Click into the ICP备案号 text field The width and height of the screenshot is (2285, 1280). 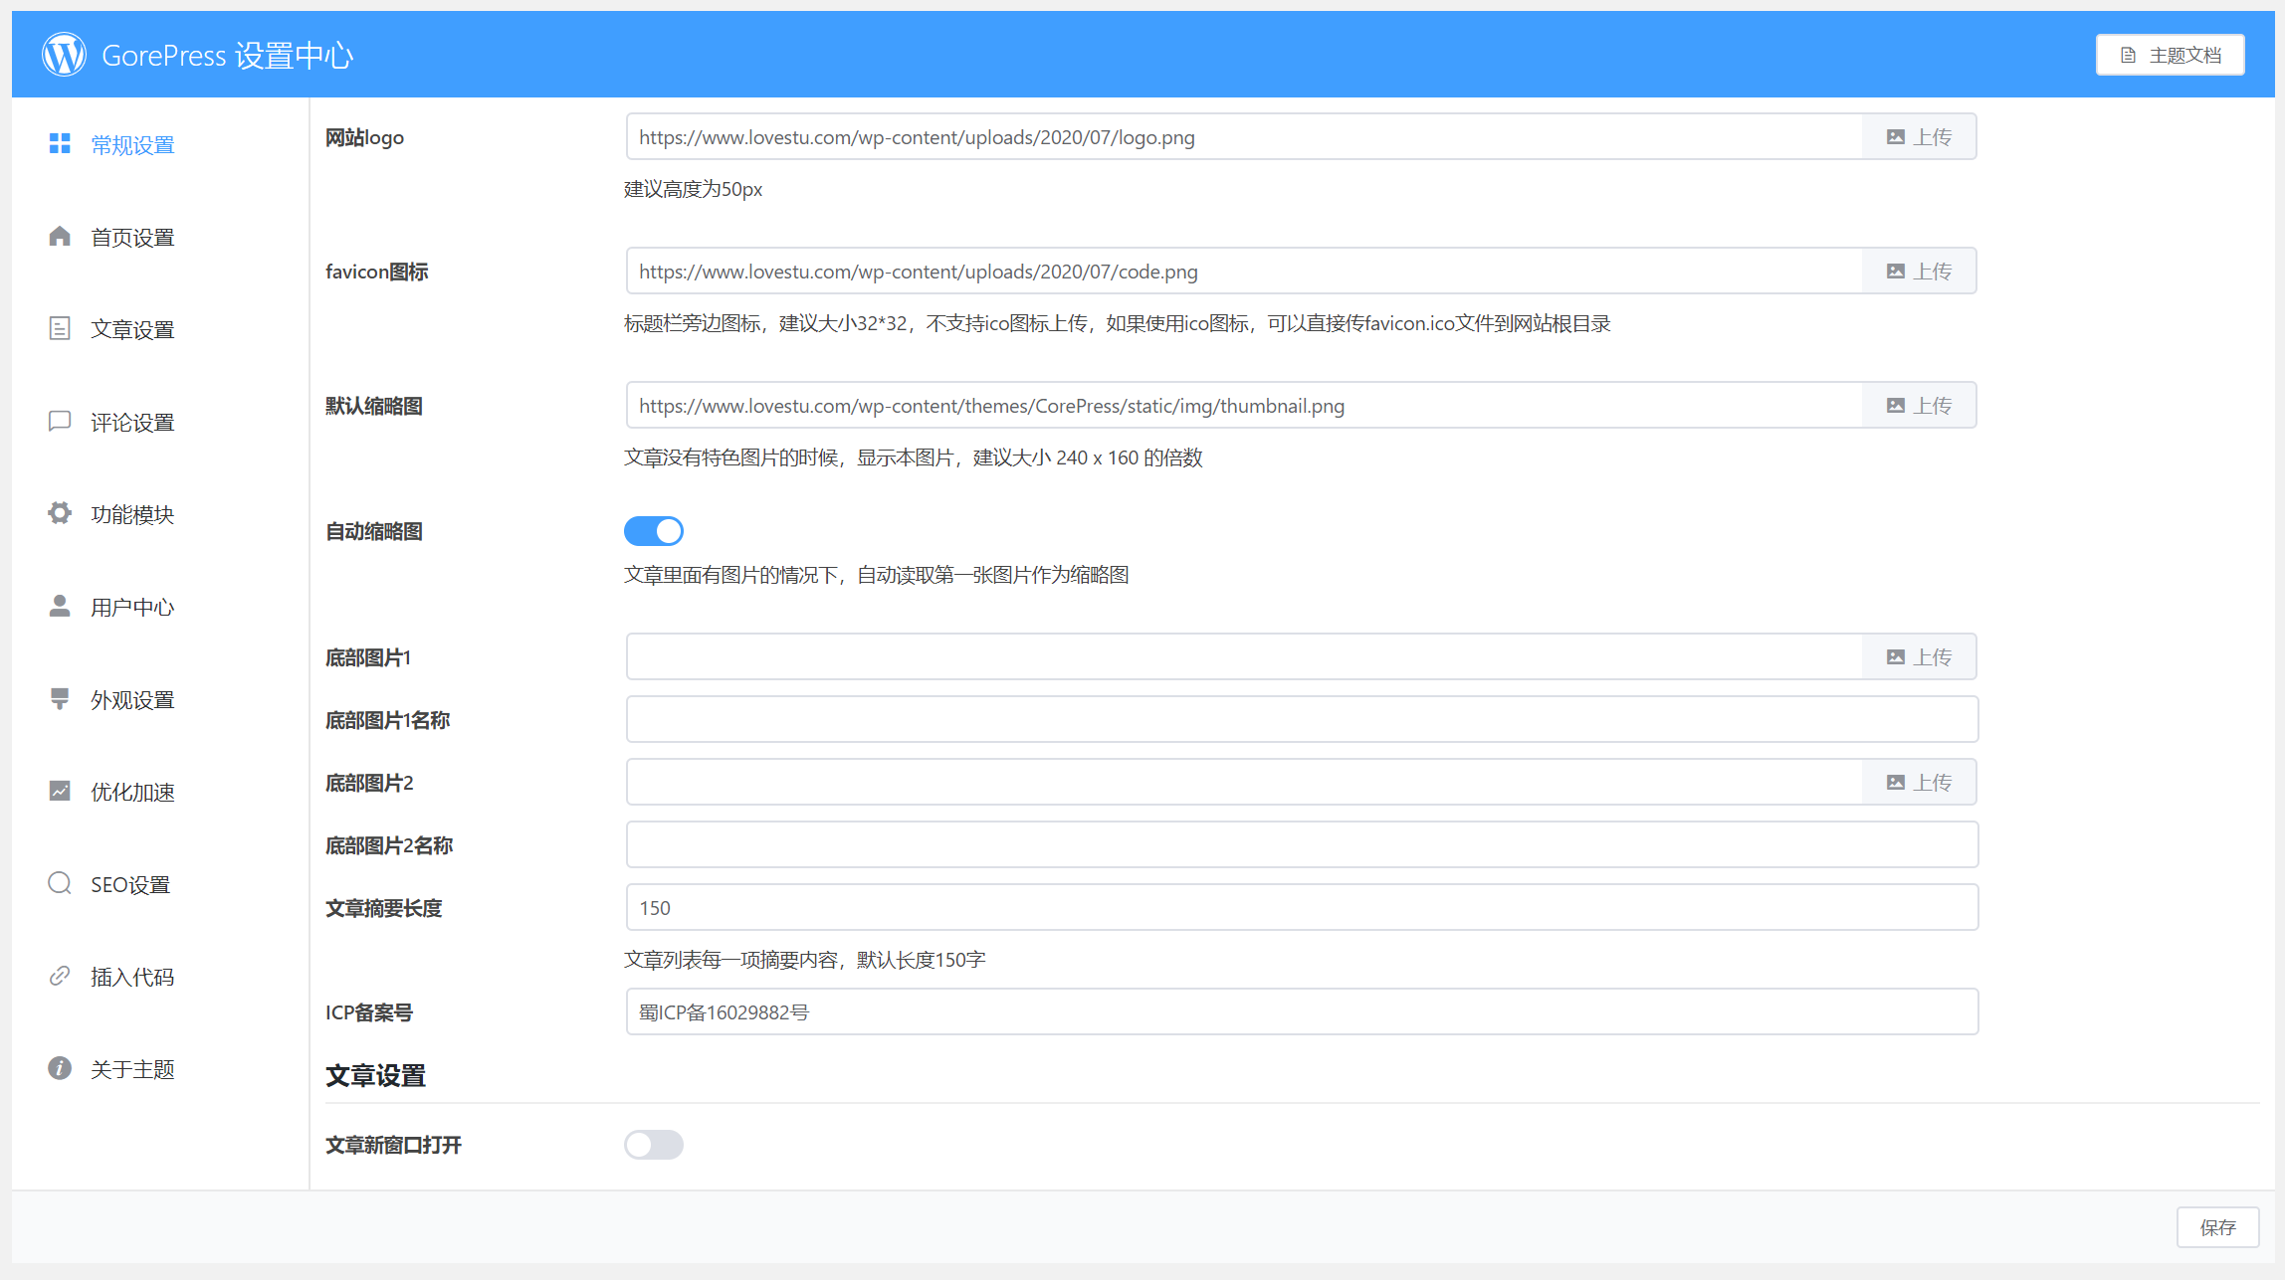pos(1302,1012)
